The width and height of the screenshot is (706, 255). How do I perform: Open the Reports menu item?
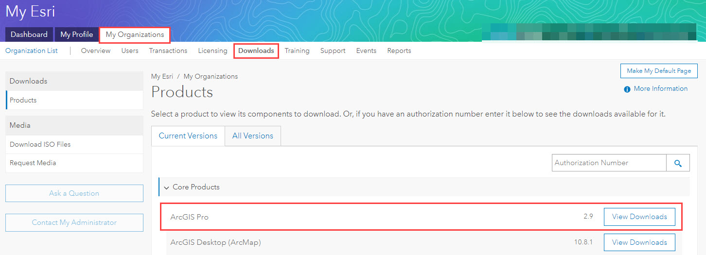(399, 51)
